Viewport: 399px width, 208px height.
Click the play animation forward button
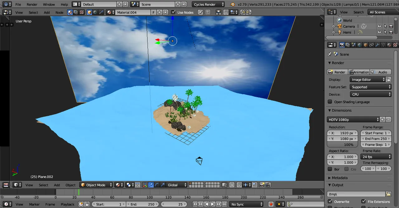click(x=212, y=204)
